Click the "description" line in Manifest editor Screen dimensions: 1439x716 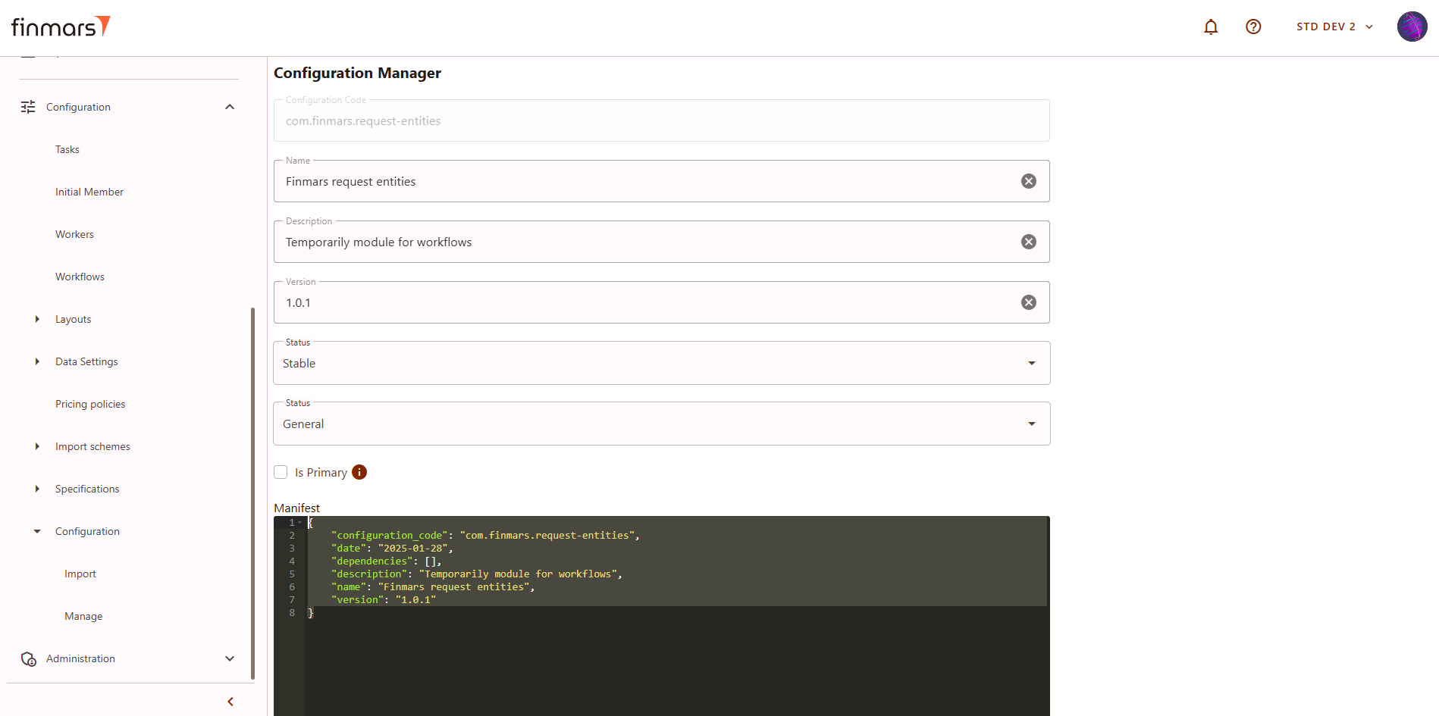pyautogui.click(x=477, y=574)
